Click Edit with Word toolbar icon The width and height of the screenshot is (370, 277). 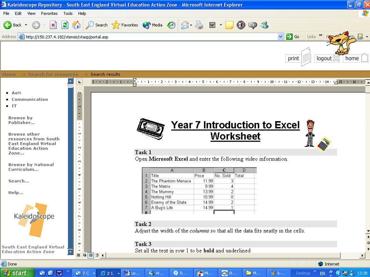212,25
